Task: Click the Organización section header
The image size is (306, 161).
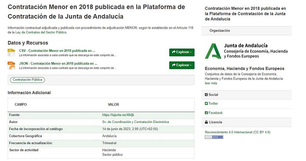Action: [220, 31]
